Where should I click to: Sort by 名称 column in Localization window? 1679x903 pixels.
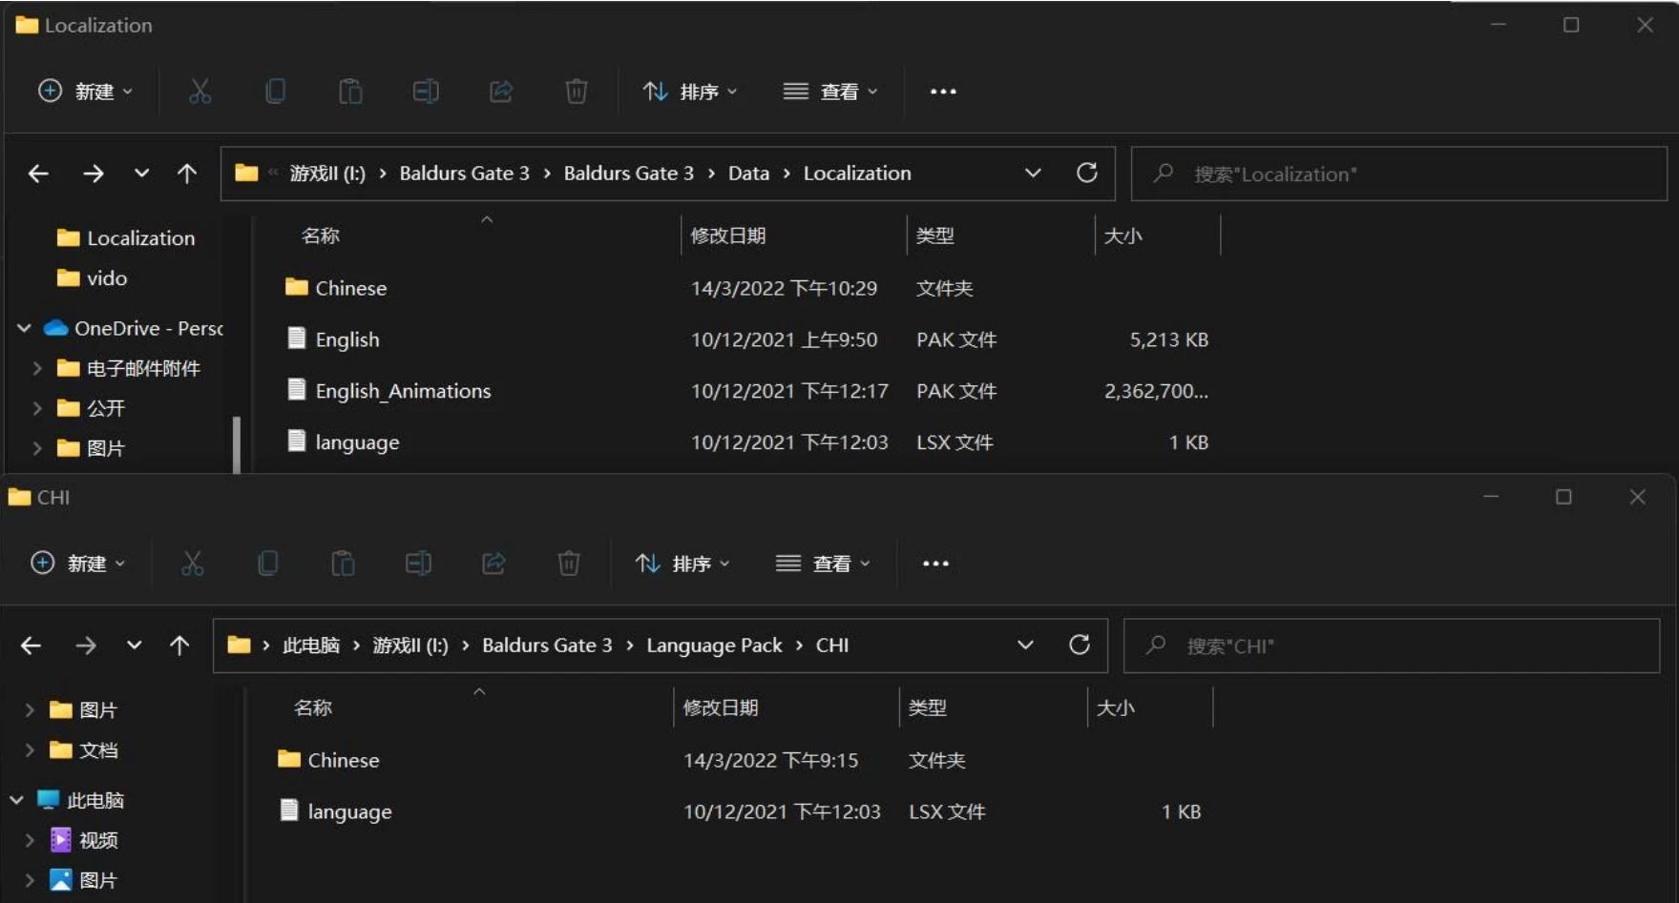click(321, 236)
